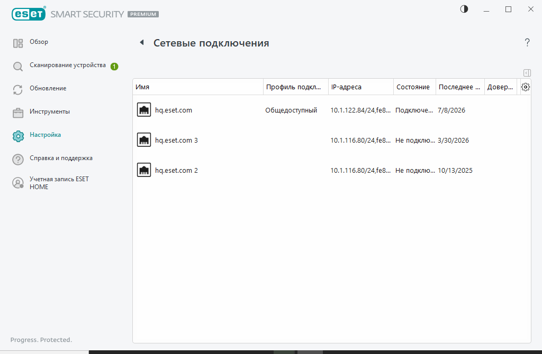Go to the Обновление section

[48, 88]
